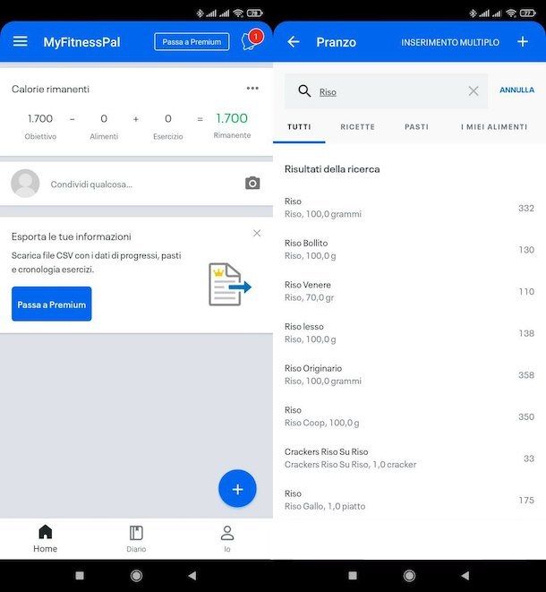Select the TUTTI tab
The image size is (546, 592).
(299, 127)
